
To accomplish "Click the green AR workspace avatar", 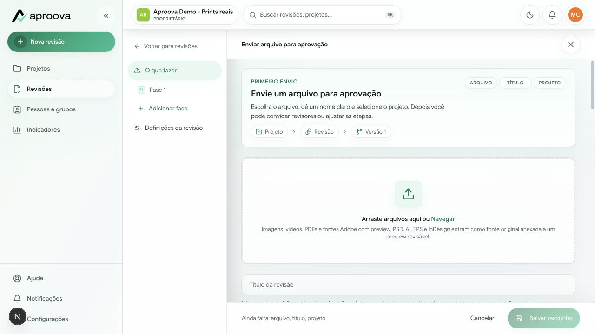I will pyautogui.click(x=143, y=15).
